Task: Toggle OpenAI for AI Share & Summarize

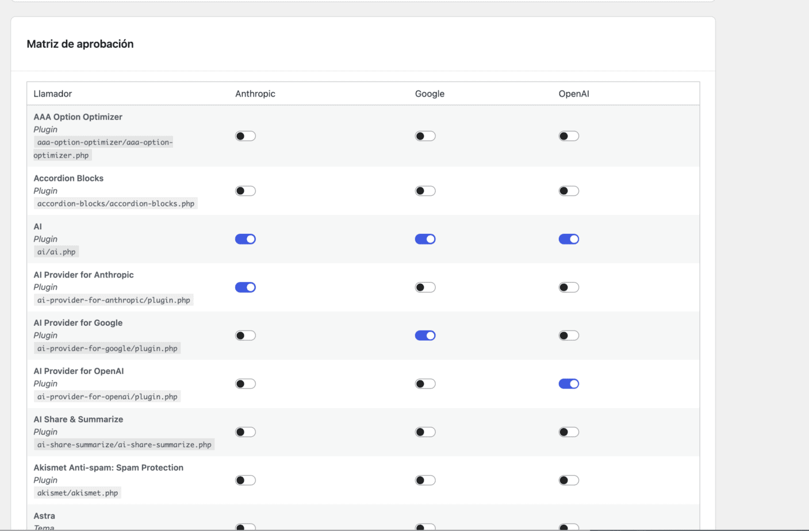Action: (569, 432)
